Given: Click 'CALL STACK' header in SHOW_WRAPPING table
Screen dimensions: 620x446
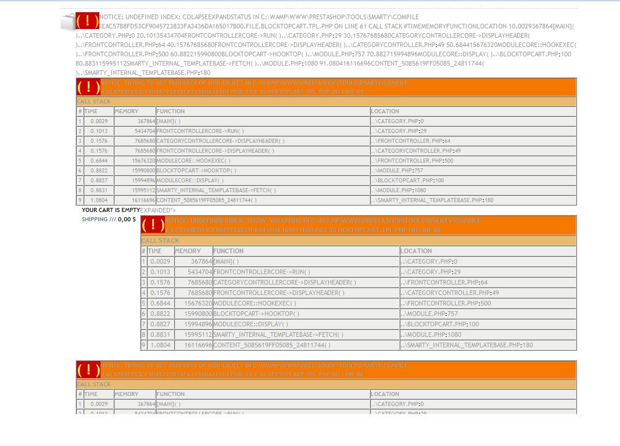Looking at the screenshot, I should pyautogui.click(x=160, y=240).
